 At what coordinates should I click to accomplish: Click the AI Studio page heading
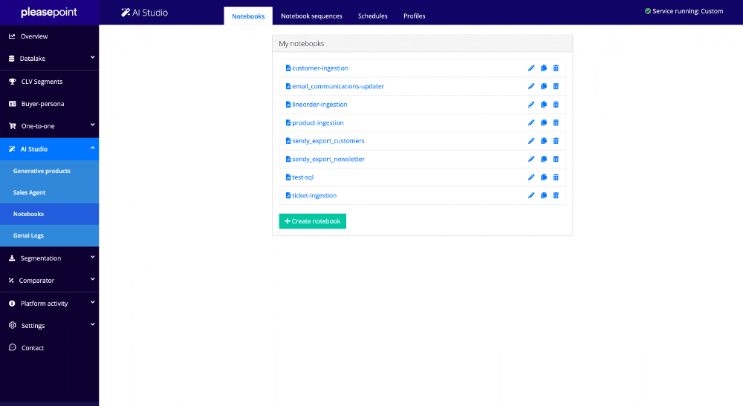[x=145, y=13]
